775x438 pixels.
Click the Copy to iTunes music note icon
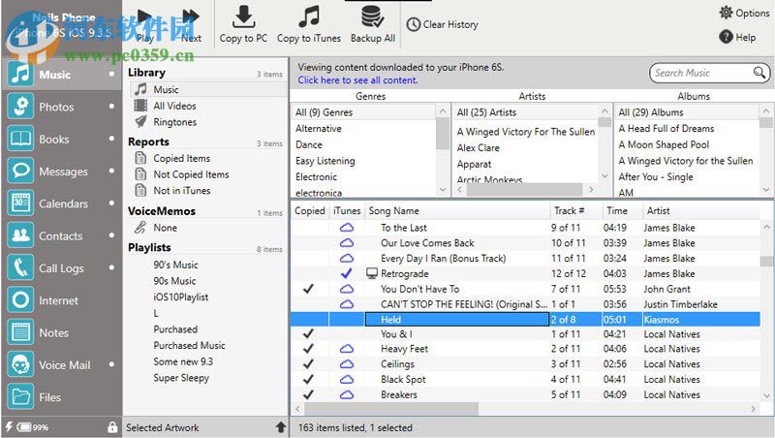click(x=308, y=16)
